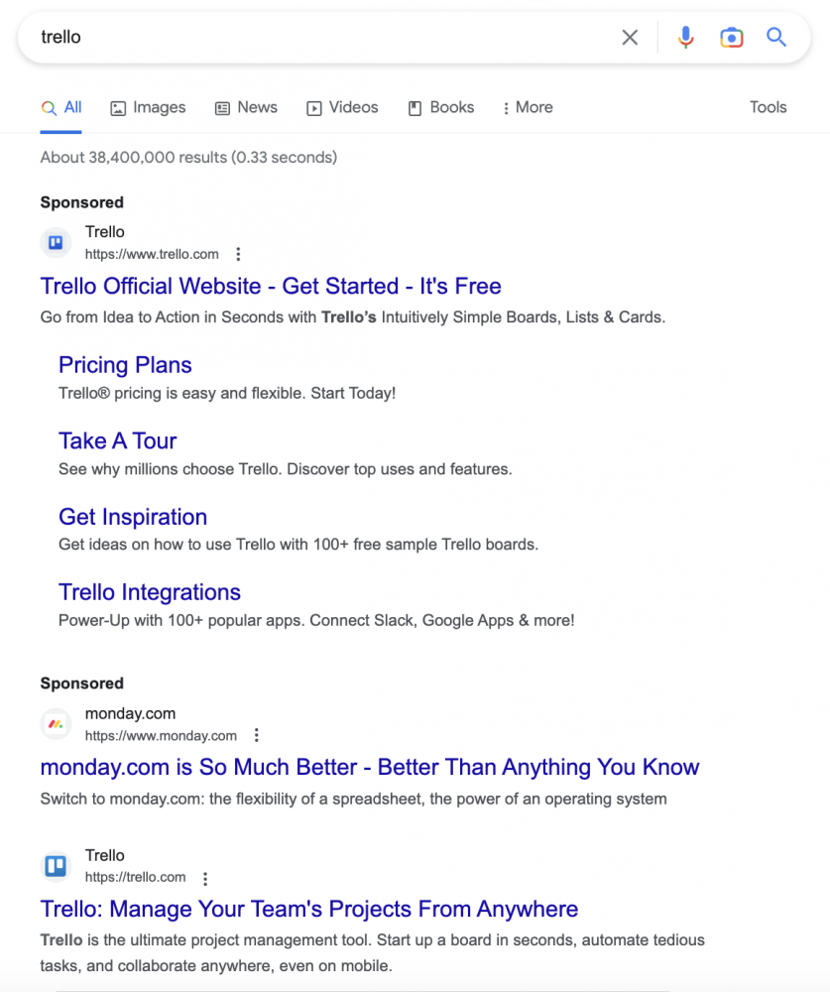This screenshot has height=992, width=830.
Task: Visit the Take A Tour link
Action: (117, 441)
